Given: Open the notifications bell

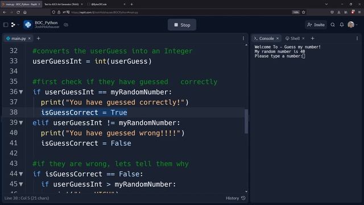Looking at the screenshot, I should click(342, 24).
